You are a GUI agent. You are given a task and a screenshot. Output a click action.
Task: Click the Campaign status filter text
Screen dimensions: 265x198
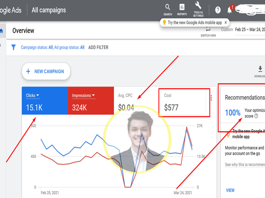coord(52,48)
